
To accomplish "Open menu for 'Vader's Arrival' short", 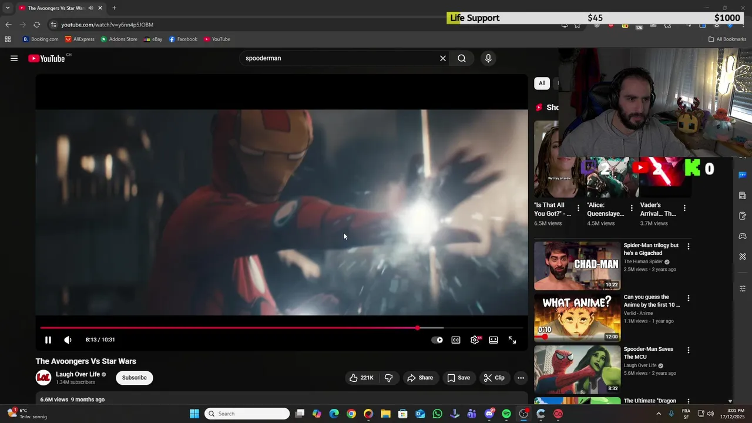I will [x=684, y=208].
